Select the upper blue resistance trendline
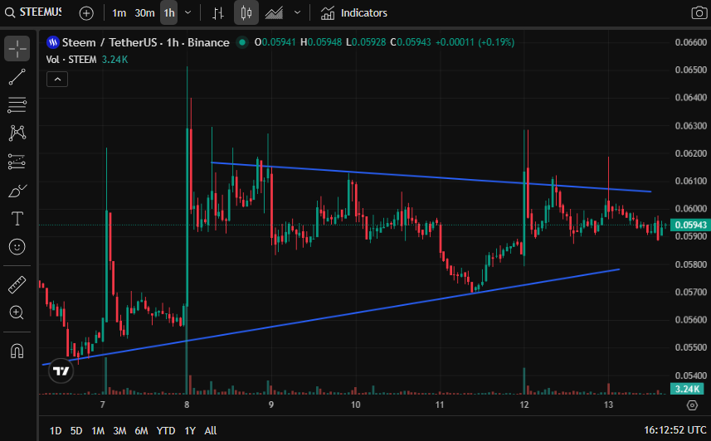The width and height of the screenshot is (711, 441). pyautogui.click(x=431, y=177)
